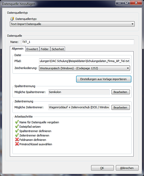
Task: Click the green checkmark beside Spaltentrenner definieren
Action: click(x=17, y=131)
